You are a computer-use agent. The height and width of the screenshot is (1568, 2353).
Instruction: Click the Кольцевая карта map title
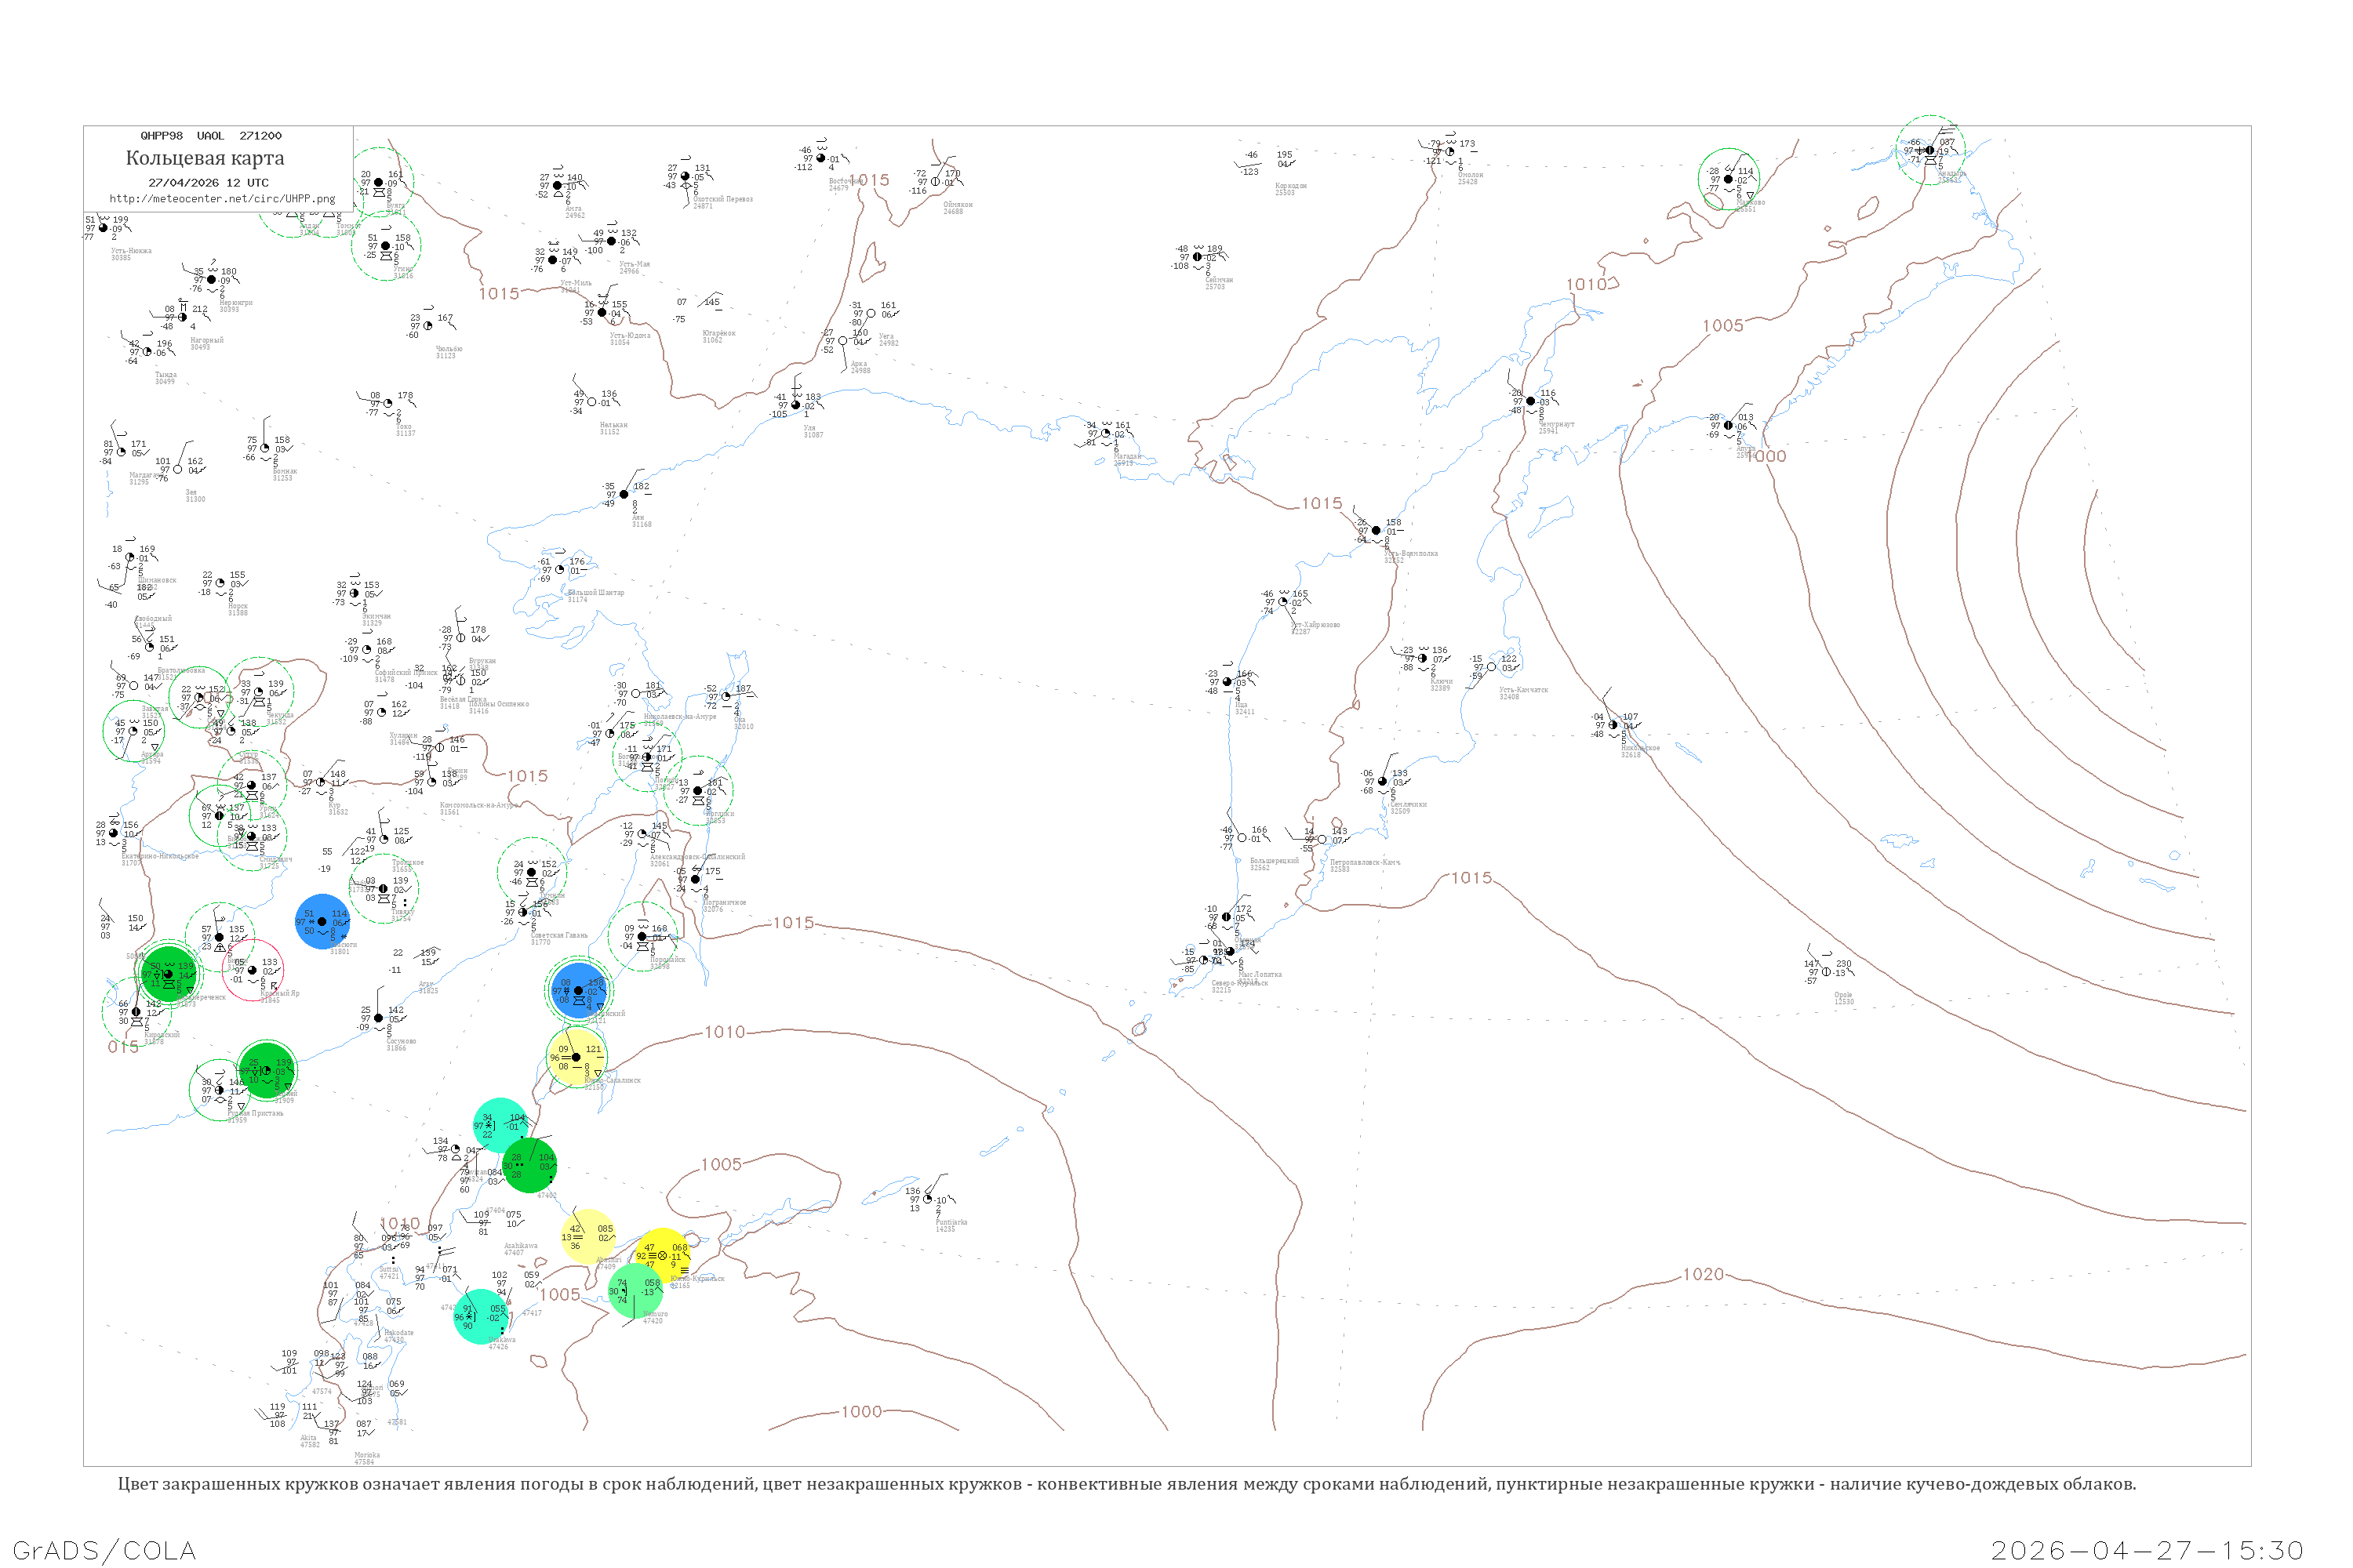coord(205,158)
